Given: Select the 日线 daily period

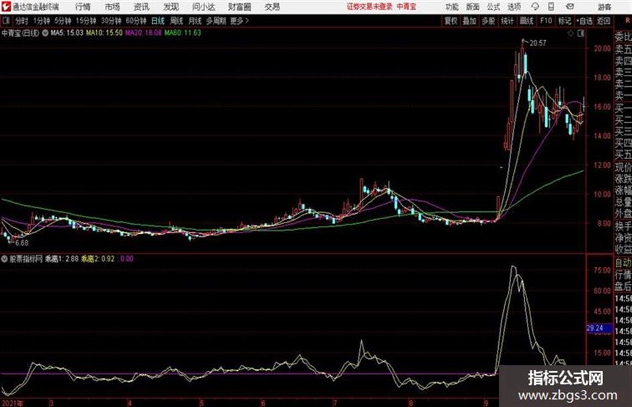Looking at the screenshot, I should (x=158, y=21).
